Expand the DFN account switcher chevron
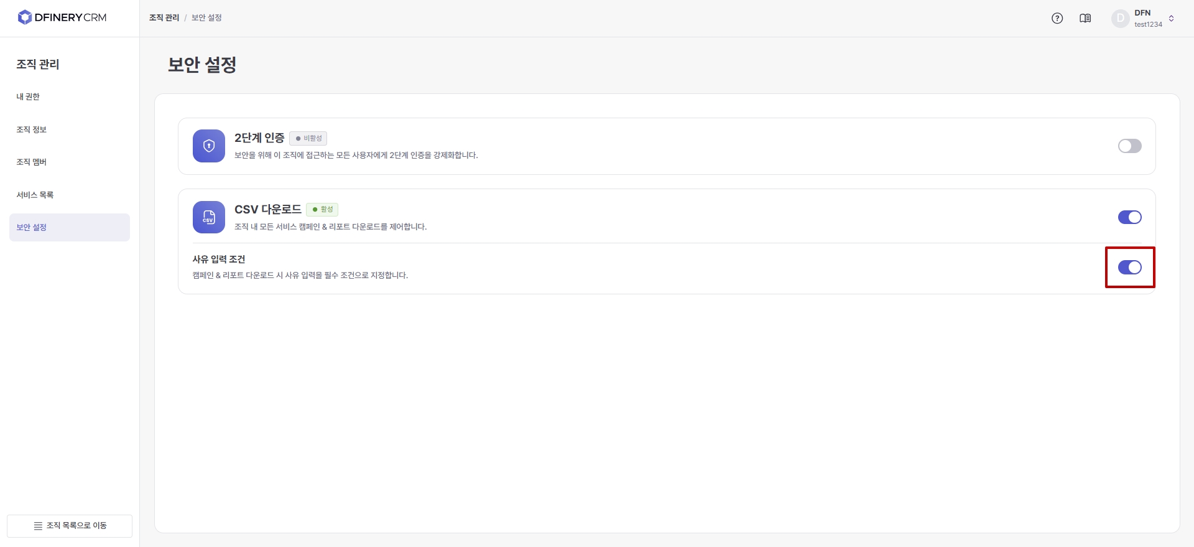This screenshot has height=547, width=1194. (1171, 18)
